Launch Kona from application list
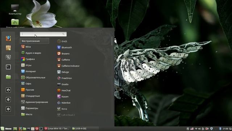The width and height of the screenshot is (232, 131). coord(62,109)
